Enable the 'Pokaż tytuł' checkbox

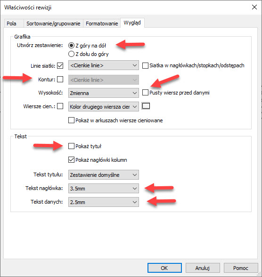tap(71, 146)
